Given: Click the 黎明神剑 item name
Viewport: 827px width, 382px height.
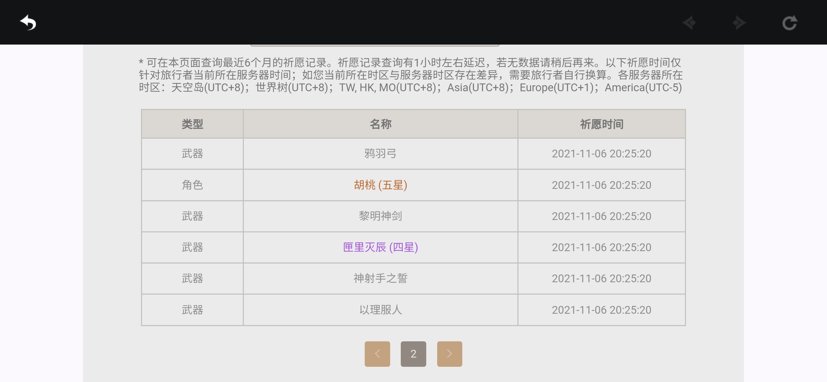Looking at the screenshot, I should tap(381, 216).
